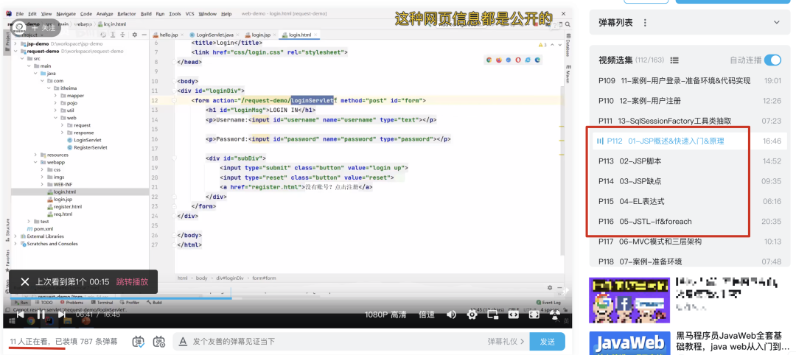
Task: Select LoginServlet class in project tree
Action: tap(84, 140)
